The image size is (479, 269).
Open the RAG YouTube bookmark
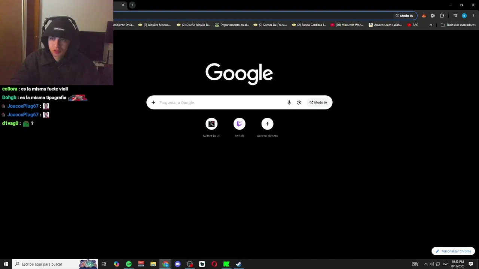tap(413, 25)
